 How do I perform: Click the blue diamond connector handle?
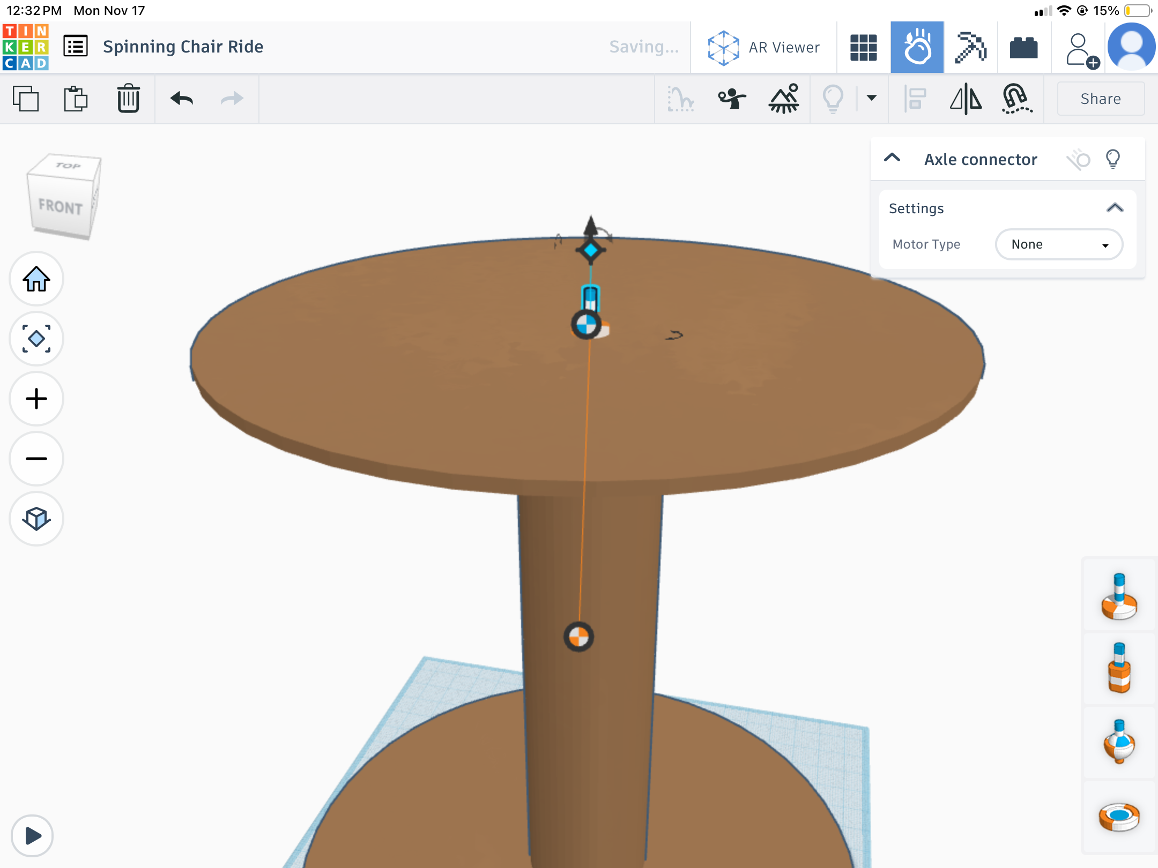click(591, 250)
